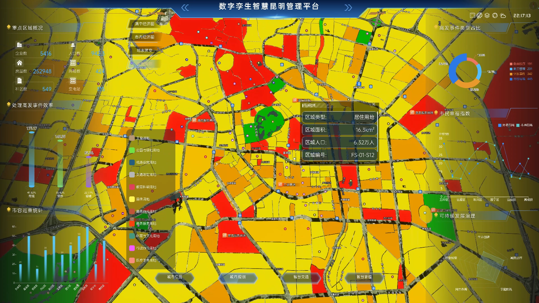Click the 居住用地 map marker above the popup
The width and height of the screenshot is (539, 303).
(295, 100)
